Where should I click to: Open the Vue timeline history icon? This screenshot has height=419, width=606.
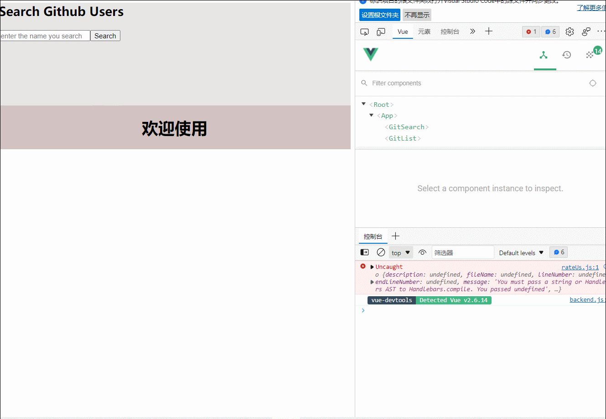566,54
